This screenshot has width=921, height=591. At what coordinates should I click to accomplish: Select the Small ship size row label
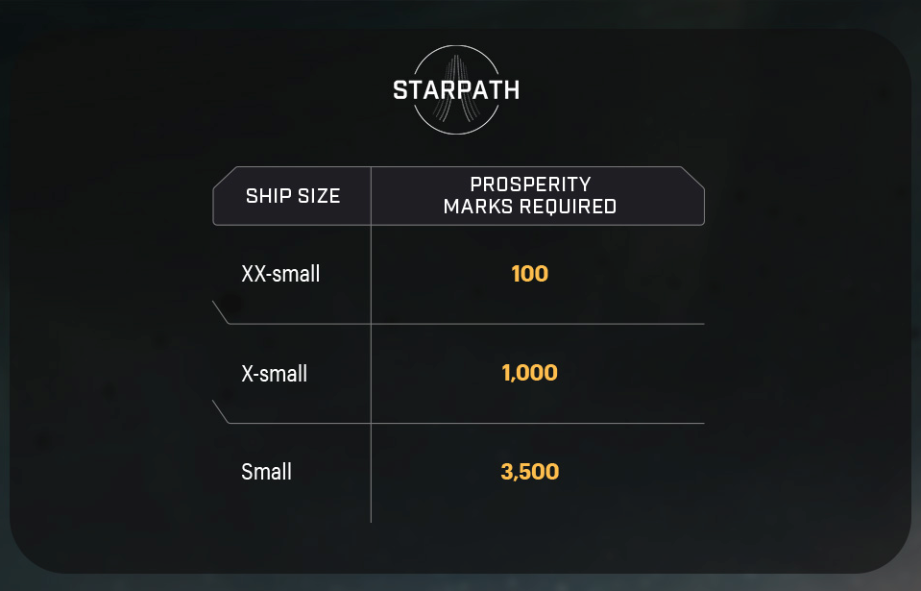point(267,473)
